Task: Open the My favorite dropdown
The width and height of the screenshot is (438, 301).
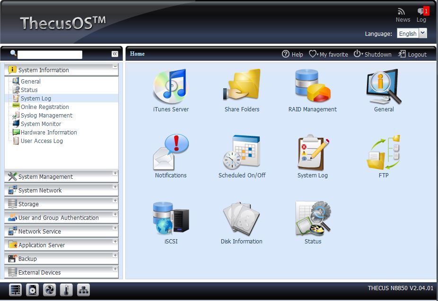Action: tap(328, 54)
